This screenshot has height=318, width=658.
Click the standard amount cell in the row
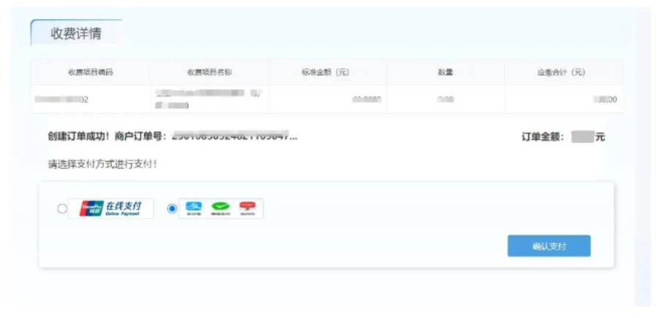tap(366, 99)
